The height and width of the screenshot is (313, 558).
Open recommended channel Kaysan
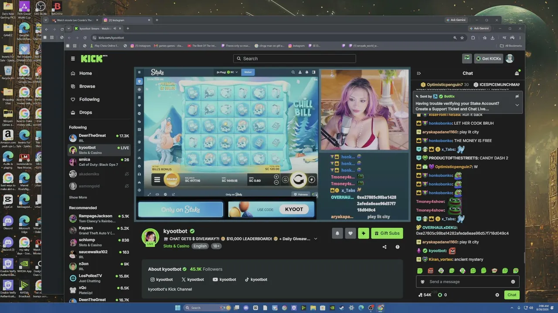click(99, 230)
